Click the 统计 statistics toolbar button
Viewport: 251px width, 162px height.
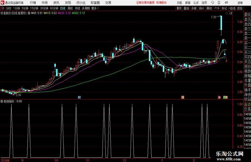pyautogui.click(x=201, y=8)
